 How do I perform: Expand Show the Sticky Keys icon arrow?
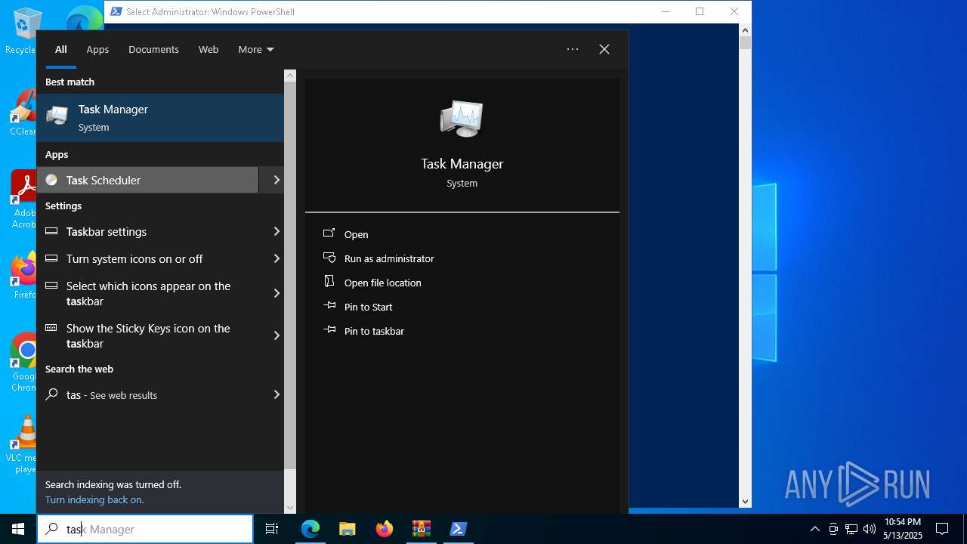(277, 335)
